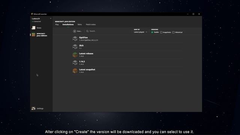240x135 pixels.
Task: Open the Settings sidebar label
Action: 40,108
